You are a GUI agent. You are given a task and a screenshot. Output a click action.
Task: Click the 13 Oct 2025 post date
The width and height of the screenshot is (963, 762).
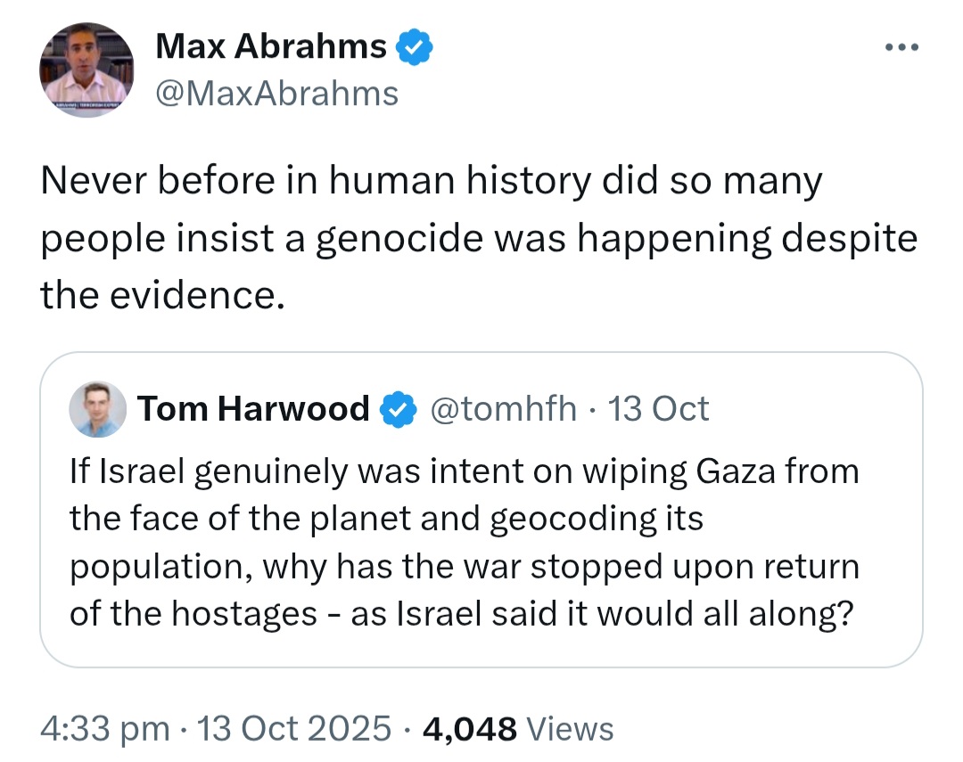click(x=293, y=729)
